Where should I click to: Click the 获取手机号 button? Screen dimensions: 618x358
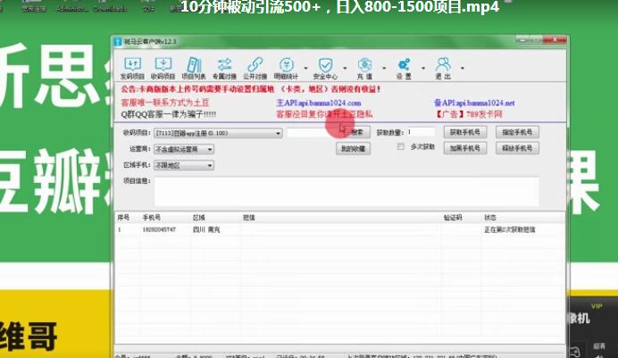(x=465, y=132)
